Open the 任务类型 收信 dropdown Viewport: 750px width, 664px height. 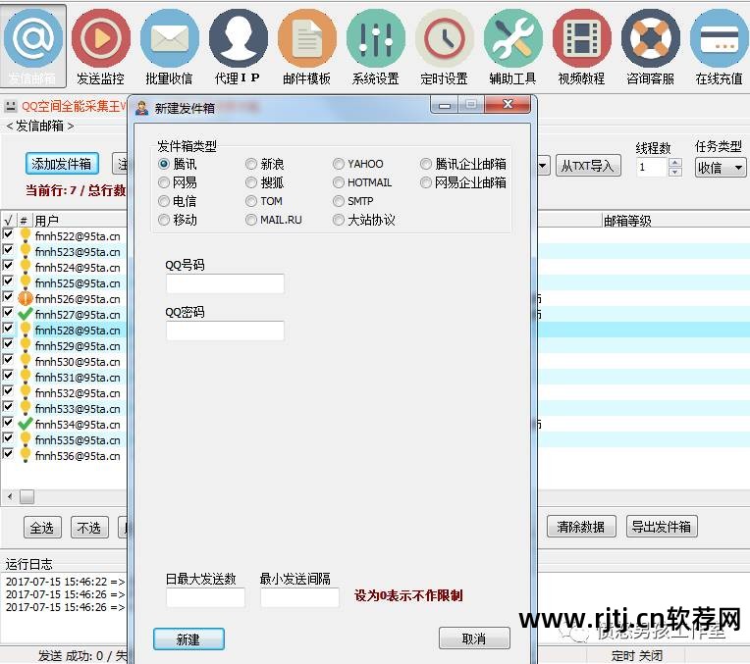point(721,168)
